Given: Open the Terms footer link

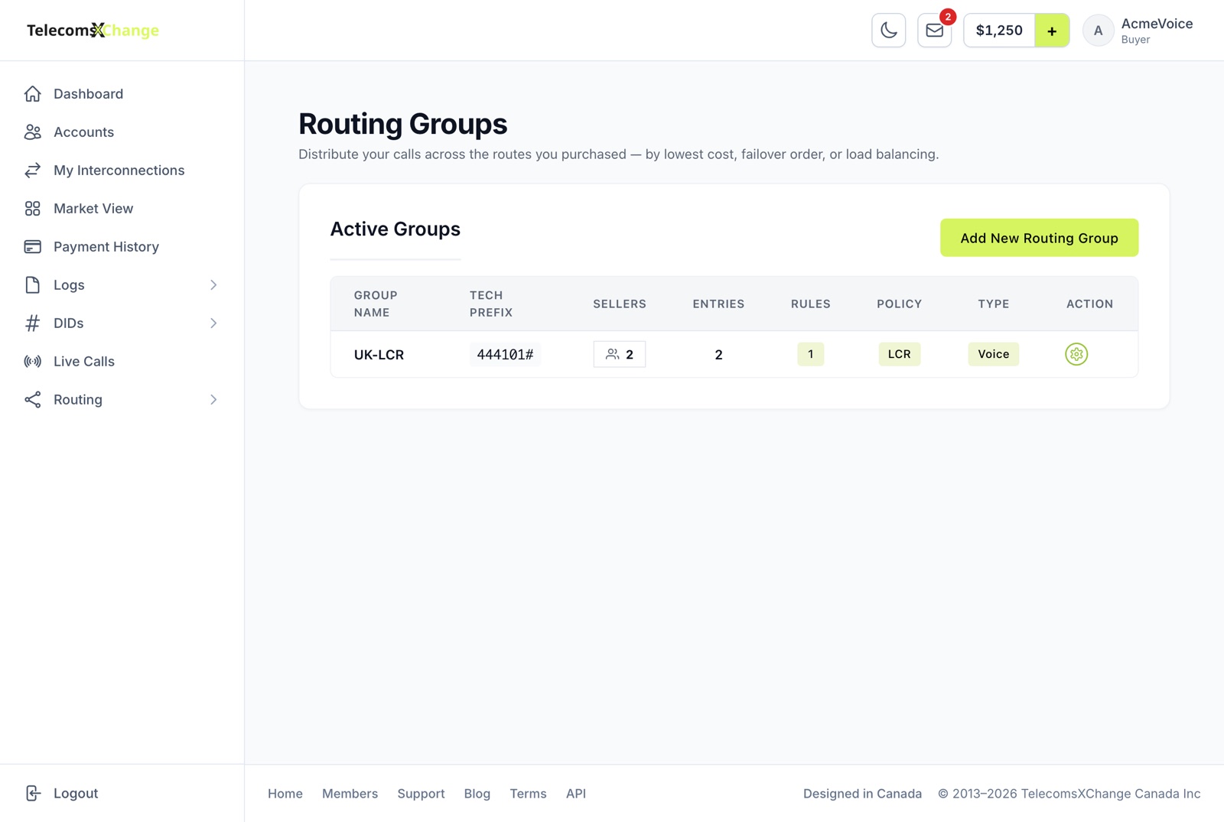Looking at the screenshot, I should (x=528, y=794).
